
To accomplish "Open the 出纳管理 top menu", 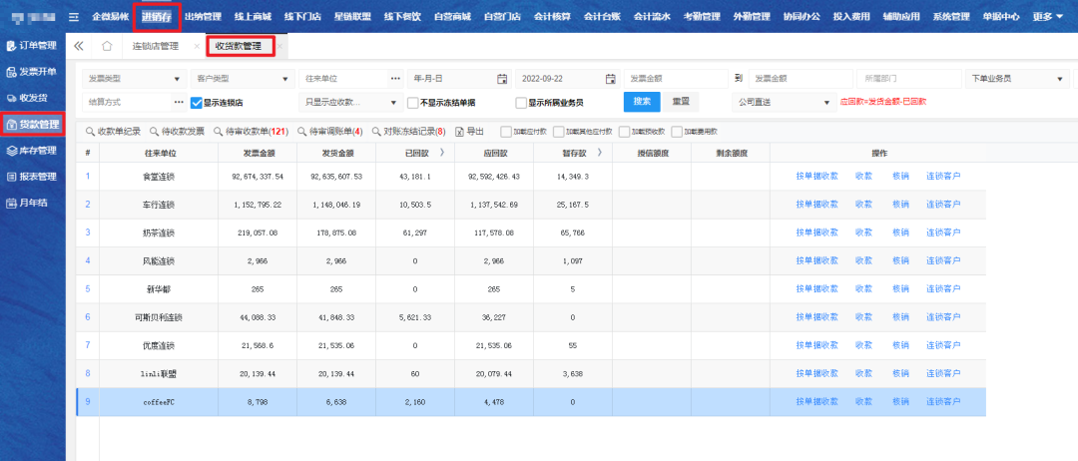I will point(203,17).
